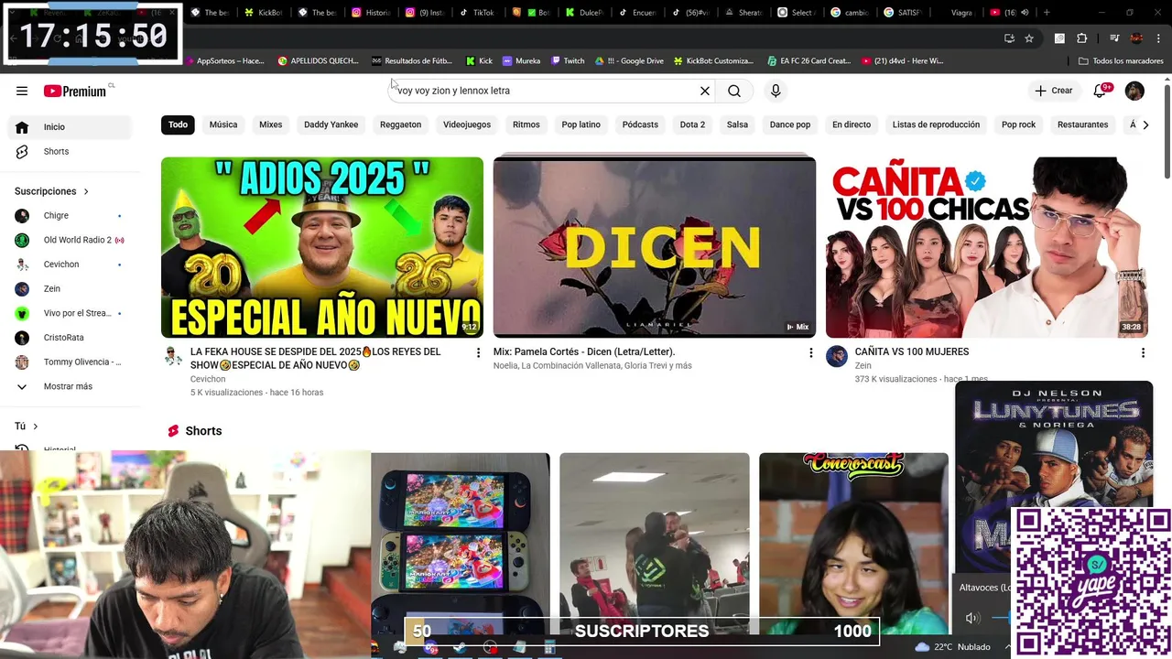The width and height of the screenshot is (1172, 659).
Task: Open the CristoRata channel
Action: tap(71, 338)
